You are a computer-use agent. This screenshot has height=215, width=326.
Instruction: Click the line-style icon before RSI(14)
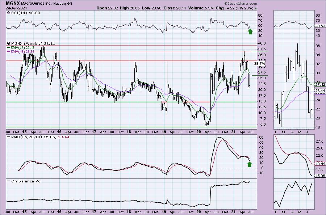point(8,13)
